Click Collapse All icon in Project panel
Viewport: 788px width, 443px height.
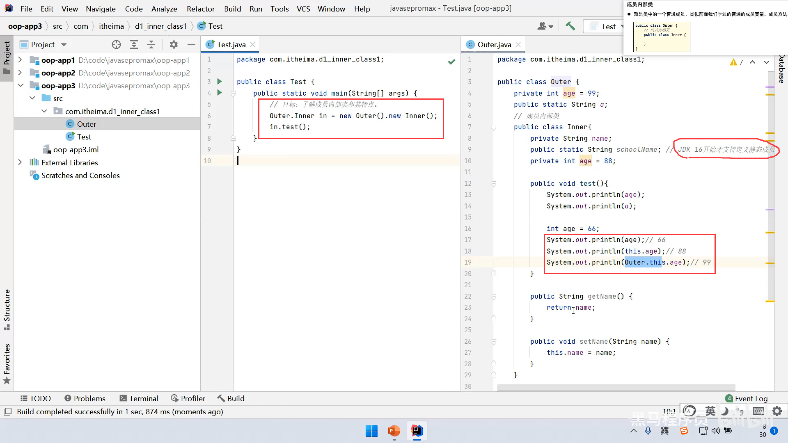point(151,45)
